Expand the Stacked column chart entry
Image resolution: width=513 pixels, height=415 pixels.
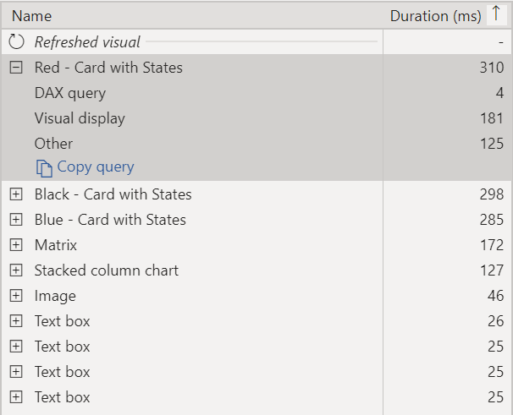(x=16, y=270)
